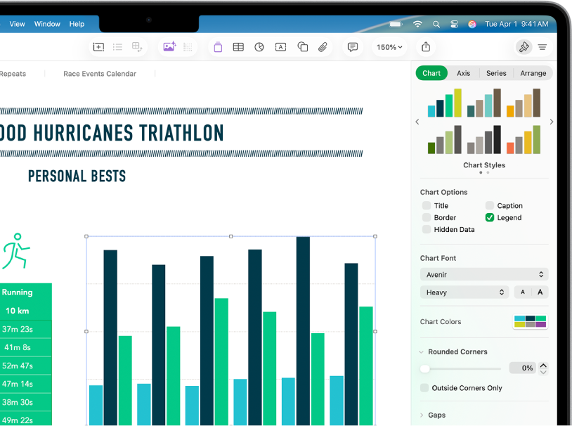Click the paperclip attachment icon
Viewport: 572px width, 426px height.
(x=323, y=46)
